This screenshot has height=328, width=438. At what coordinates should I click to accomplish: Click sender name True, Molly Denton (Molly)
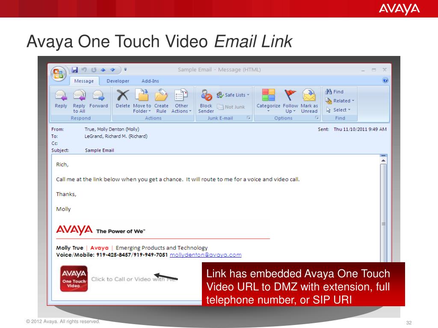112,129
